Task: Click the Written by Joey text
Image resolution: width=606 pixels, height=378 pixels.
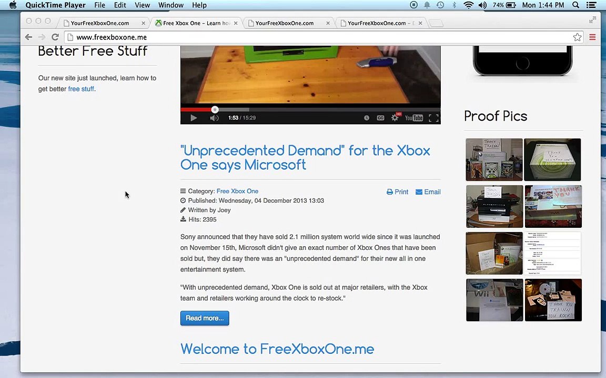Action: click(209, 210)
